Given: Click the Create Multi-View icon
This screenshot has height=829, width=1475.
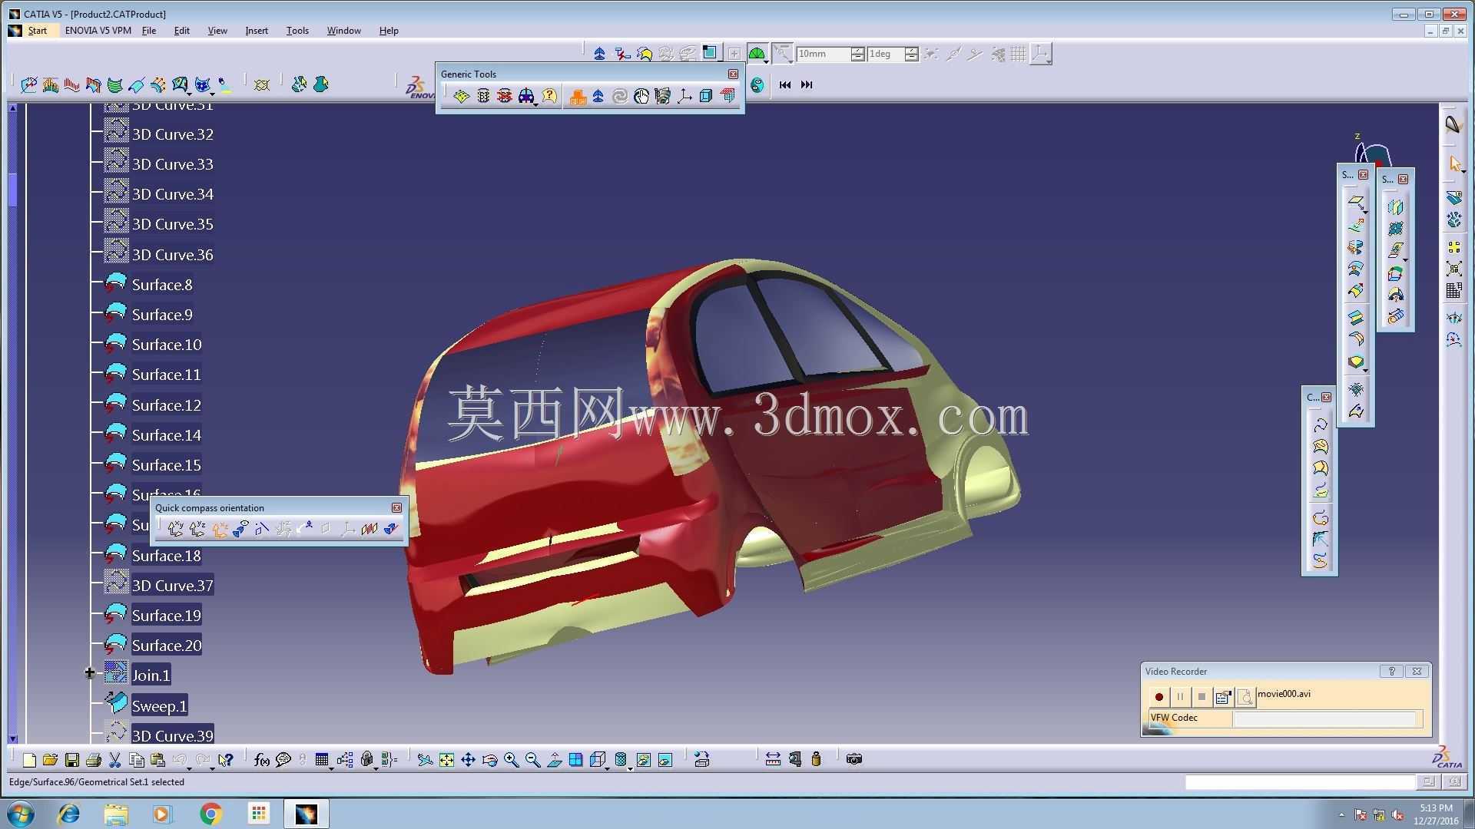Looking at the screenshot, I should tap(575, 760).
